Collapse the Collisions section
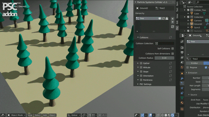Screen dimensions: 209x117 click(138, 37)
